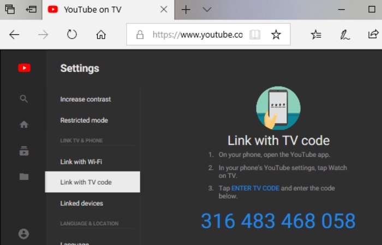Click the YouTube logo in sidebar
Viewport: 382px width, 245px height.
click(25, 68)
